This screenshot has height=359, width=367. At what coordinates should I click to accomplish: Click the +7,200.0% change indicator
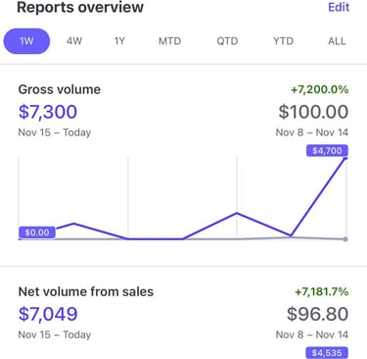point(320,89)
